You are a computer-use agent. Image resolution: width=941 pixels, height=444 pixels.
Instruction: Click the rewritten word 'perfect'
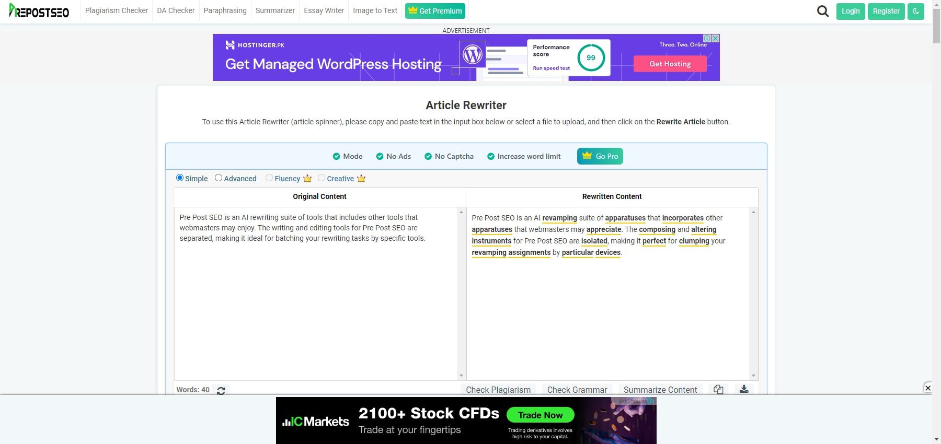click(x=654, y=241)
